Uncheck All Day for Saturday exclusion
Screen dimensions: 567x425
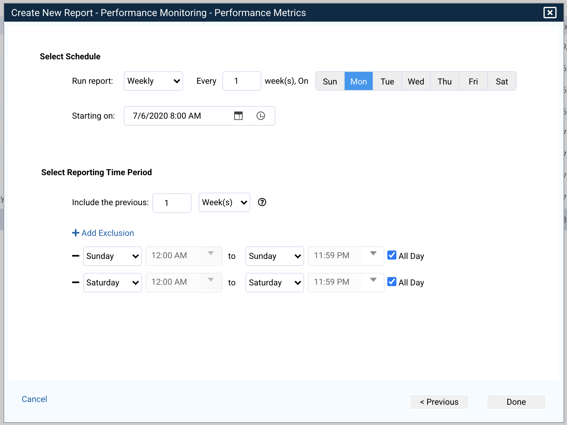[x=392, y=282]
